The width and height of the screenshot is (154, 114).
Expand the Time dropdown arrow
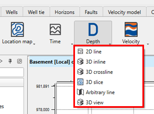[x=72, y=44]
